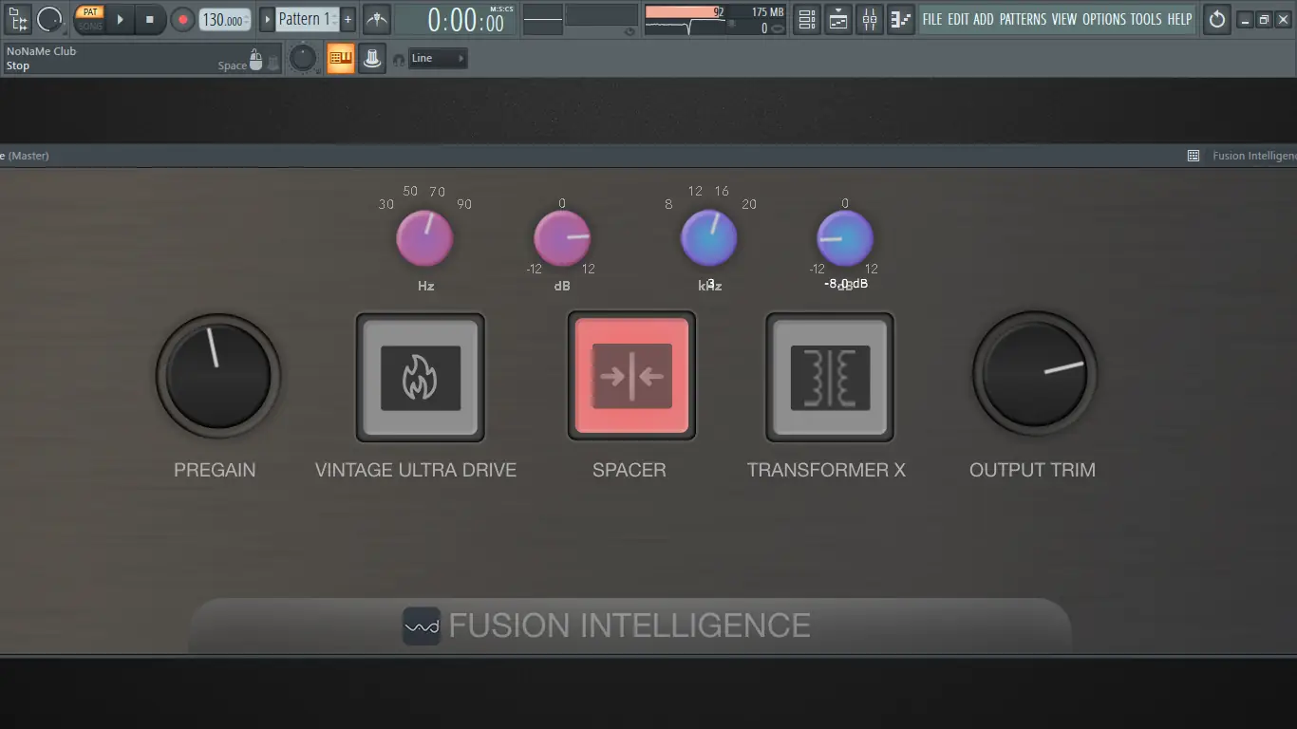Click the 0:00:00 time display
The width and height of the screenshot is (1297, 729).
tap(465, 19)
